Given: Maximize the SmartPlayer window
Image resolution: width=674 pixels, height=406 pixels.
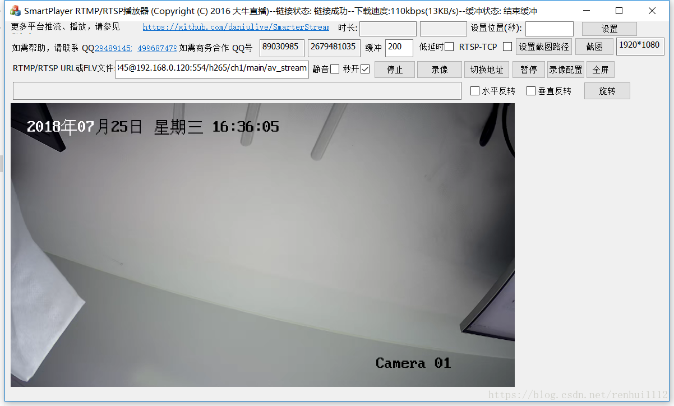Looking at the screenshot, I should [619, 11].
